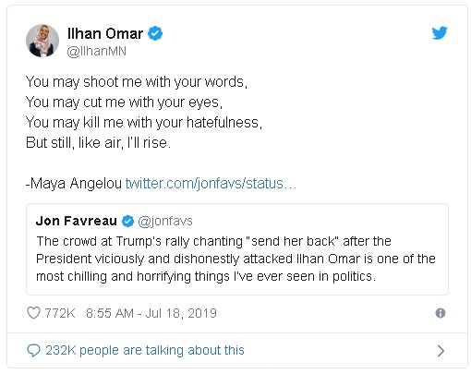Click Ilhan Omar's verified badge

tap(155, 33)
